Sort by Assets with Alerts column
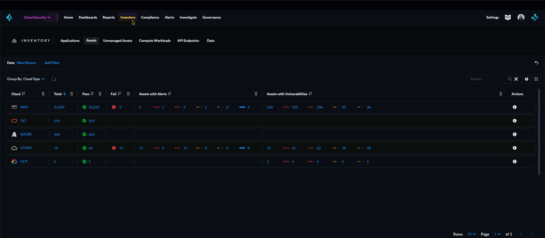Image resolution: width=545 pixels, height=238 pixels. pos(169,94)
